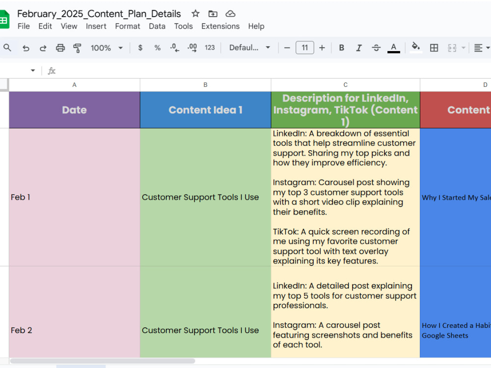Star the February_2025_Content_Plan_Details document

(195, 13)
